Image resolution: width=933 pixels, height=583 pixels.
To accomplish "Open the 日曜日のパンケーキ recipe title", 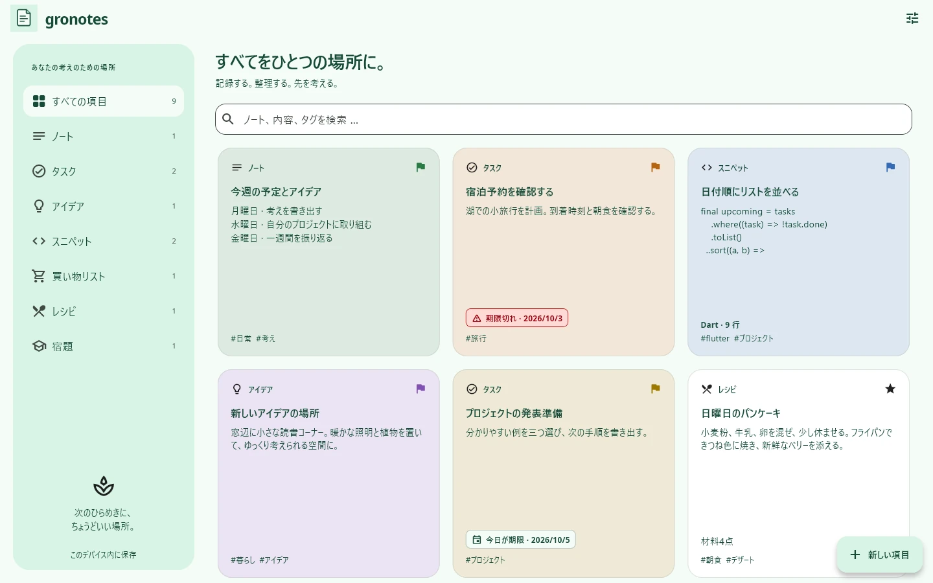I will tap(741, 413).
